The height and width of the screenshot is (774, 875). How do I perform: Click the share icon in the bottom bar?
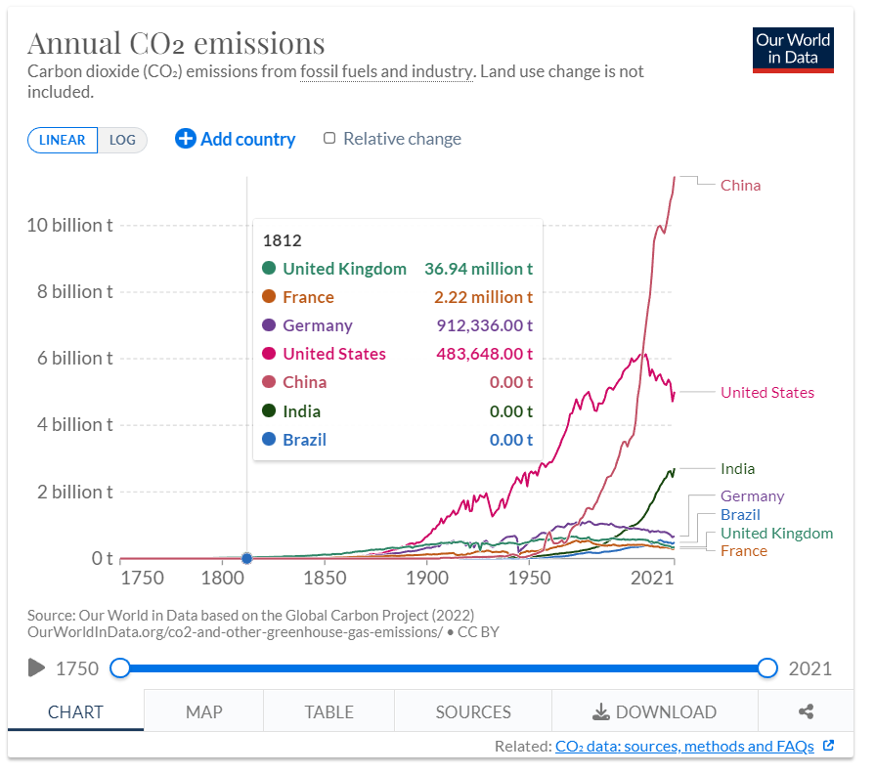click(806, 711)
